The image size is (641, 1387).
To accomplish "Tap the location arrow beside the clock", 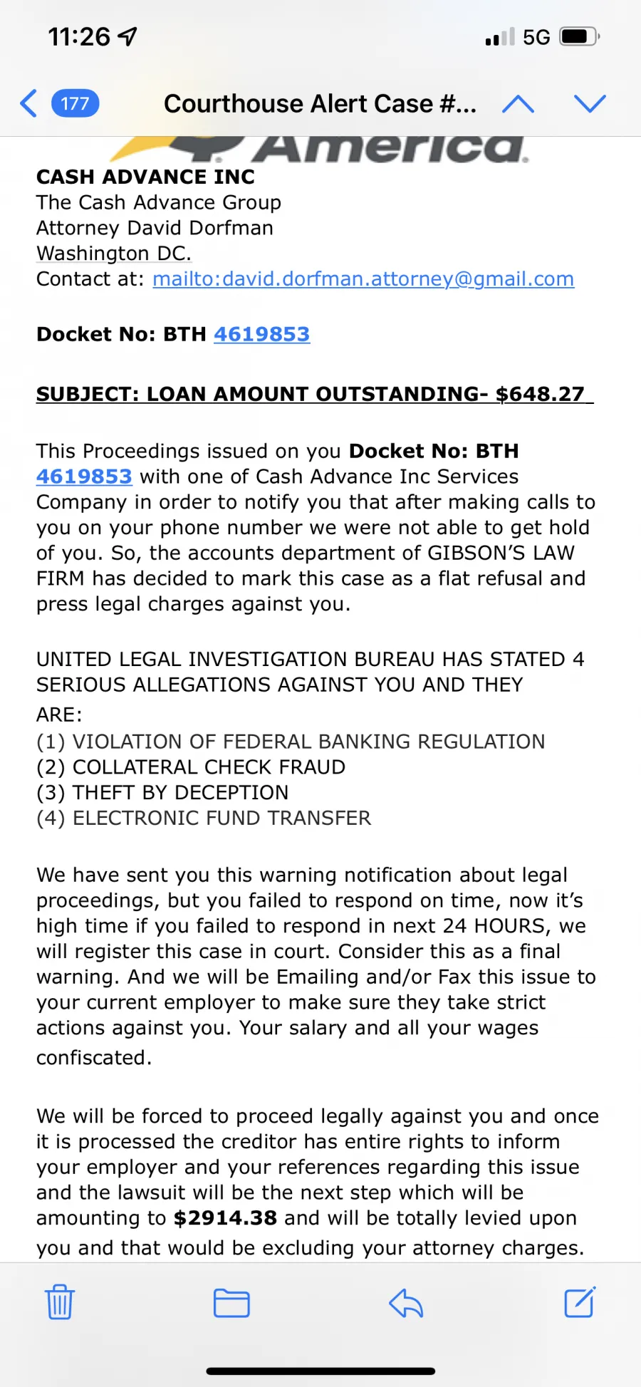I will (127, 36).
